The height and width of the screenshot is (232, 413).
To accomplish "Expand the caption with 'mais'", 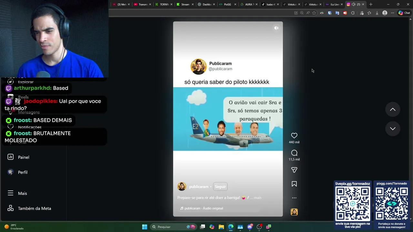I will pos(257,198).
